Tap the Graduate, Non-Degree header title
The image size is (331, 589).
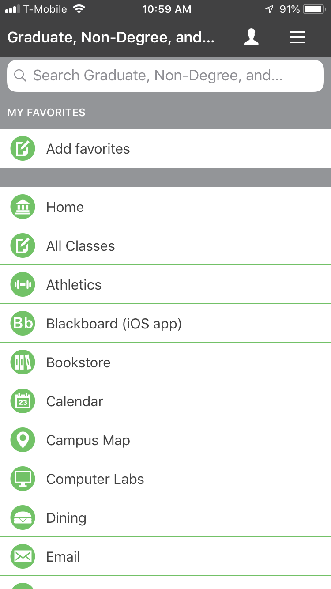[111, 38]
